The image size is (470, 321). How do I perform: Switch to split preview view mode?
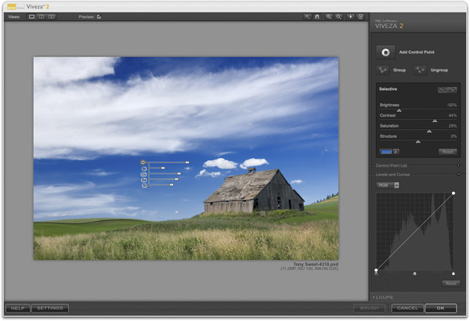coord(42,16)
